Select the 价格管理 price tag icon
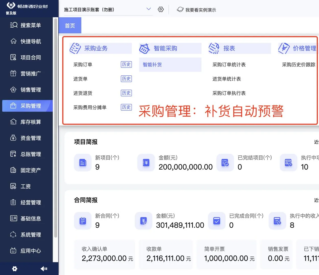 point(283,48)
